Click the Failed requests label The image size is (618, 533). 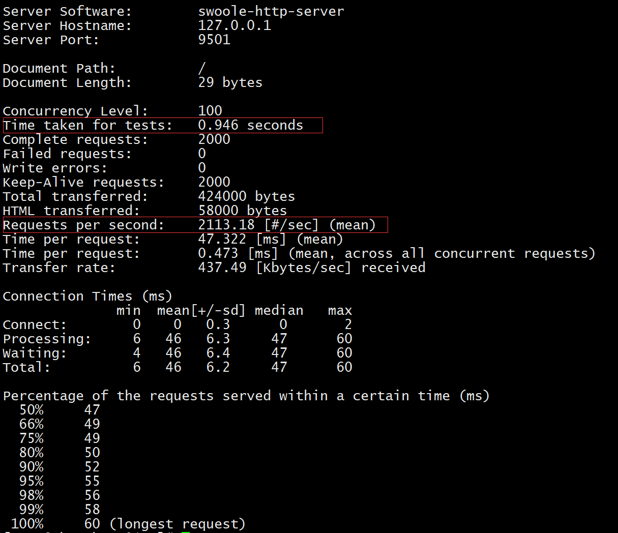click(x=67, y=154)
